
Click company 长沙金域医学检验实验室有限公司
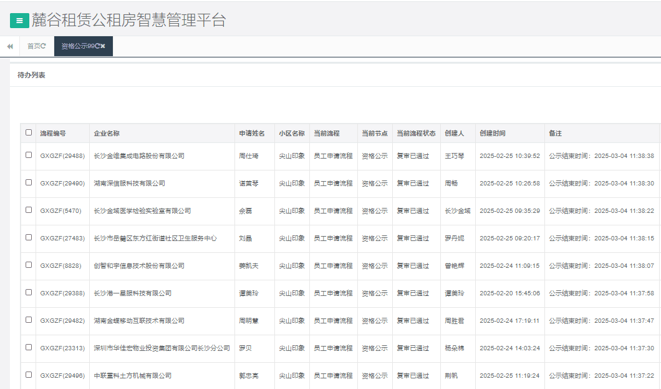[x=145, y=210]
